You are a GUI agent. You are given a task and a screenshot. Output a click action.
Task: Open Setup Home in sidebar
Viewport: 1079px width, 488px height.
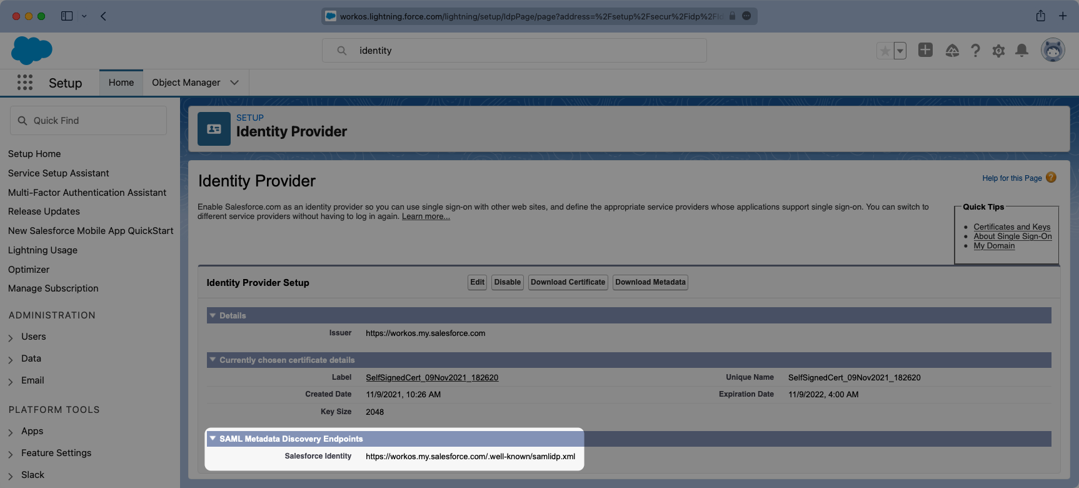pos(34,154)
